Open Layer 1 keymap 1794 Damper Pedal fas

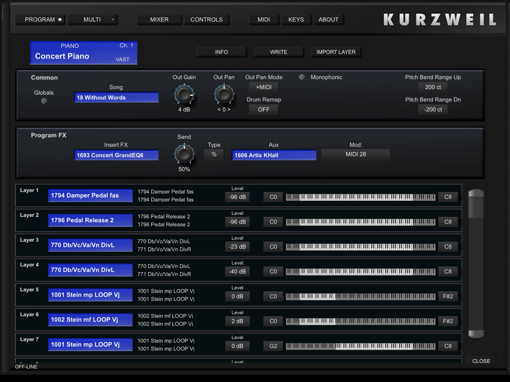(x=90, y=196)
